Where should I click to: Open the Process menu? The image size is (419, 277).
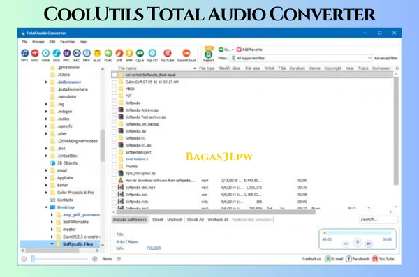click(38, 42)
